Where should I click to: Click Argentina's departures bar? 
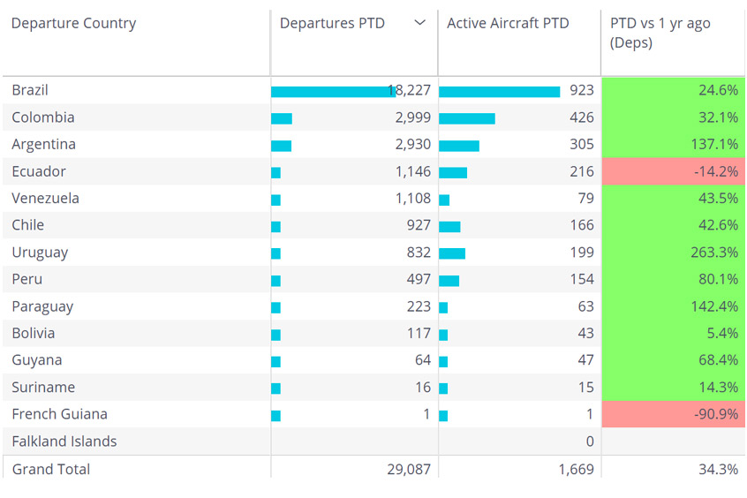click(x=281, y=146)
